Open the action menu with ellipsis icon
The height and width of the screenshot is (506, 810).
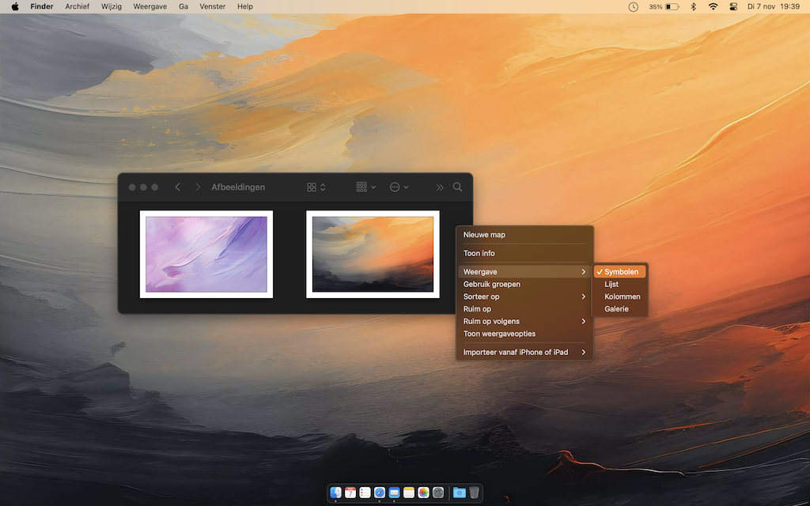tap(399, 187)
